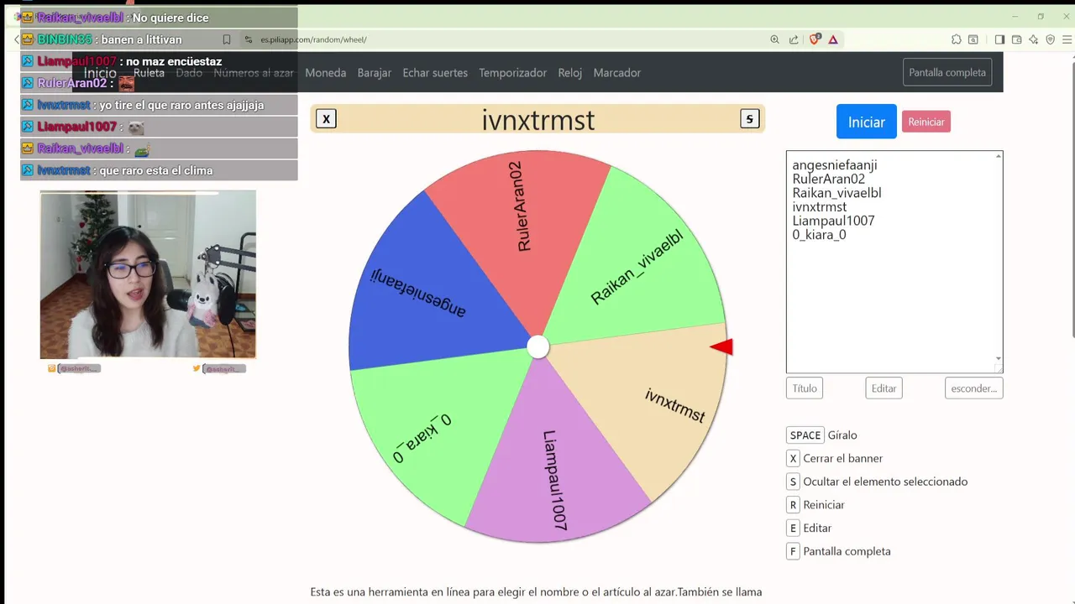Open Números al azar nav item
The image size is (1075, 604).
pos(254,73)
